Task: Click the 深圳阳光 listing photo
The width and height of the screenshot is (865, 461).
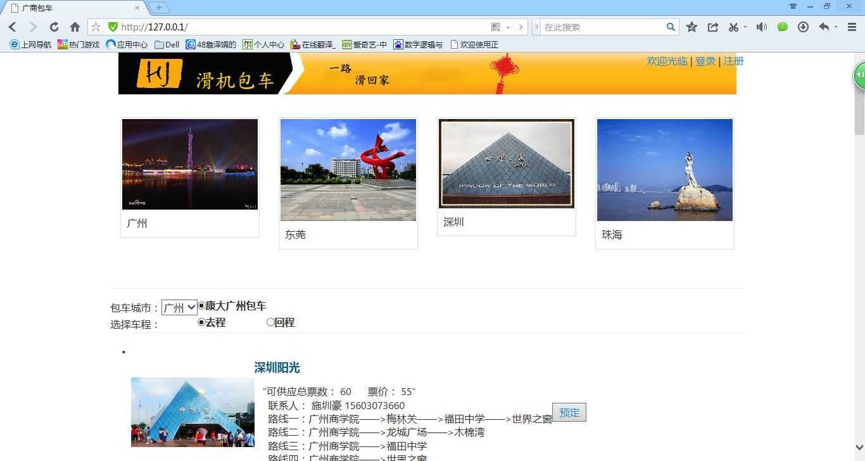Action: [x=193, y=412]
